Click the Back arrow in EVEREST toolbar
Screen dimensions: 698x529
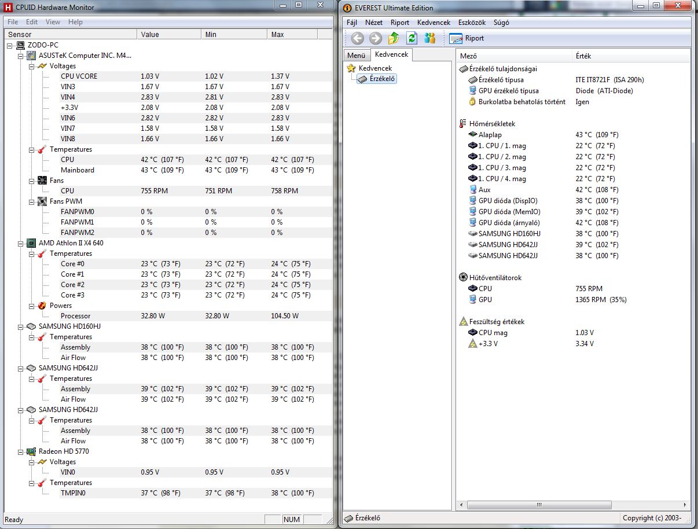(358, 38)
